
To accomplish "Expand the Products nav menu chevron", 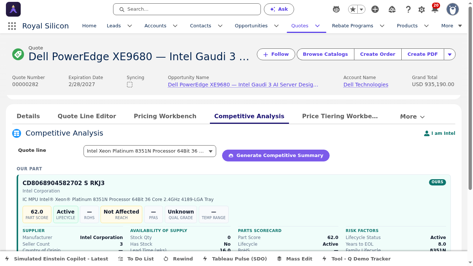I will pos(426,26).
